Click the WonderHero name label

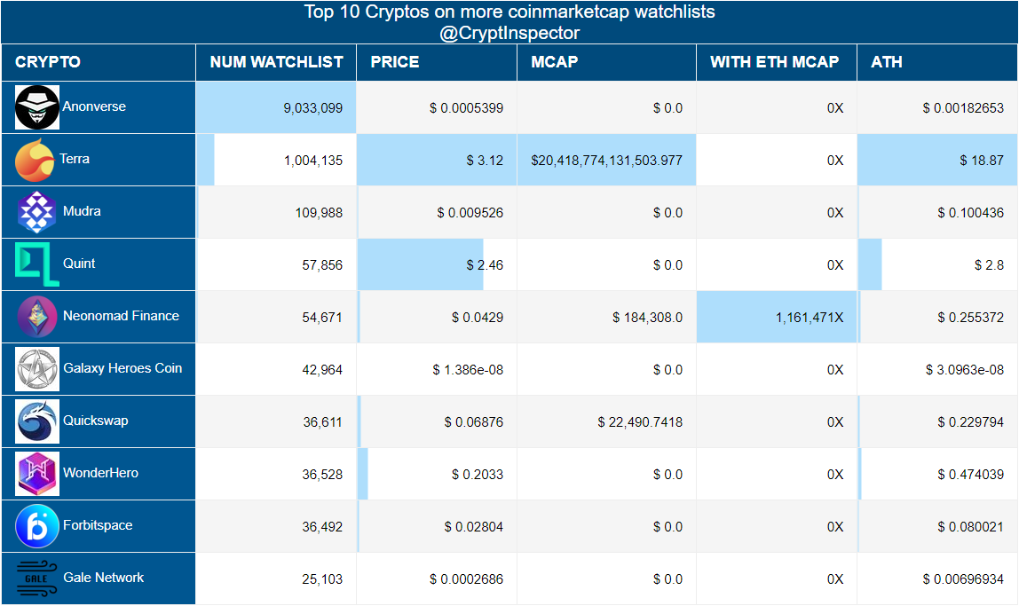click(x=100, y=473)
